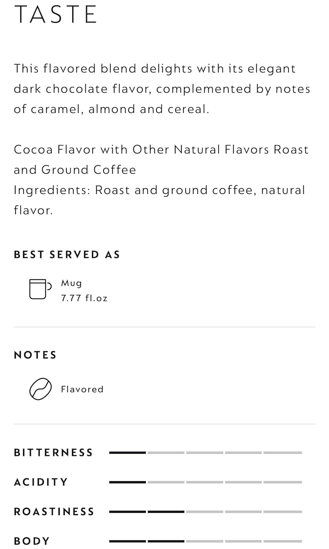
Task: Click the mug icon under Best Served As
Action: (x=39, y=289)
